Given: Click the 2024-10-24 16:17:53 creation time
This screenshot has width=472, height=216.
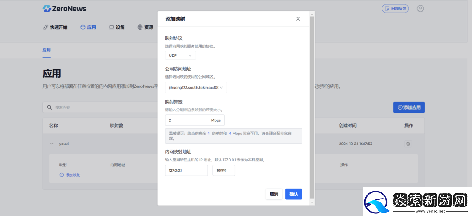Looking at the screenshot, I should point(355,144).
